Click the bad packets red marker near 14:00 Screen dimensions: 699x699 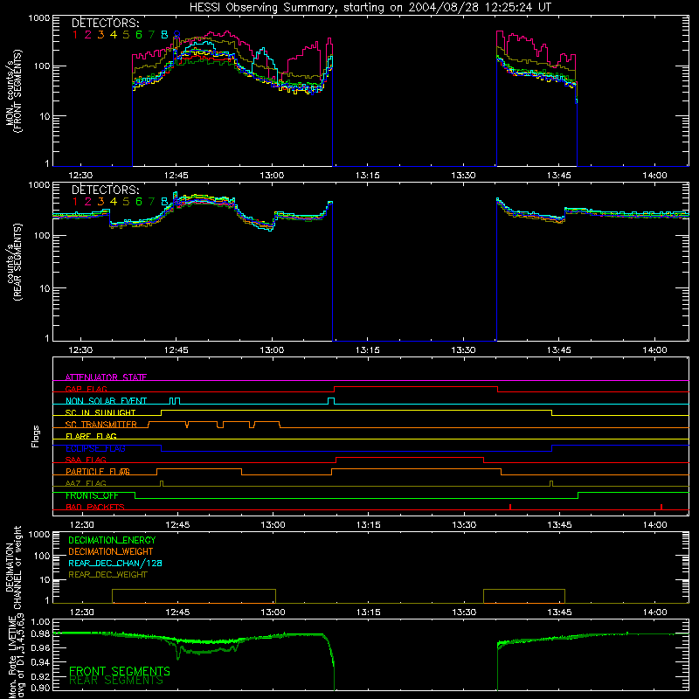[x=661, y=507]
